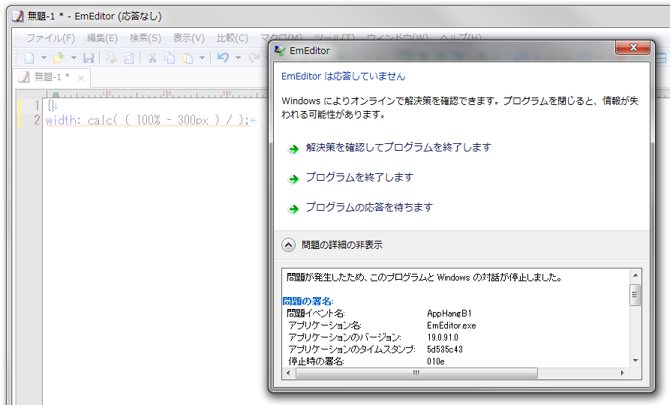Click the Cut scissors icon
The height and width of the screenshot is (405, 670).
click(152, 58)
